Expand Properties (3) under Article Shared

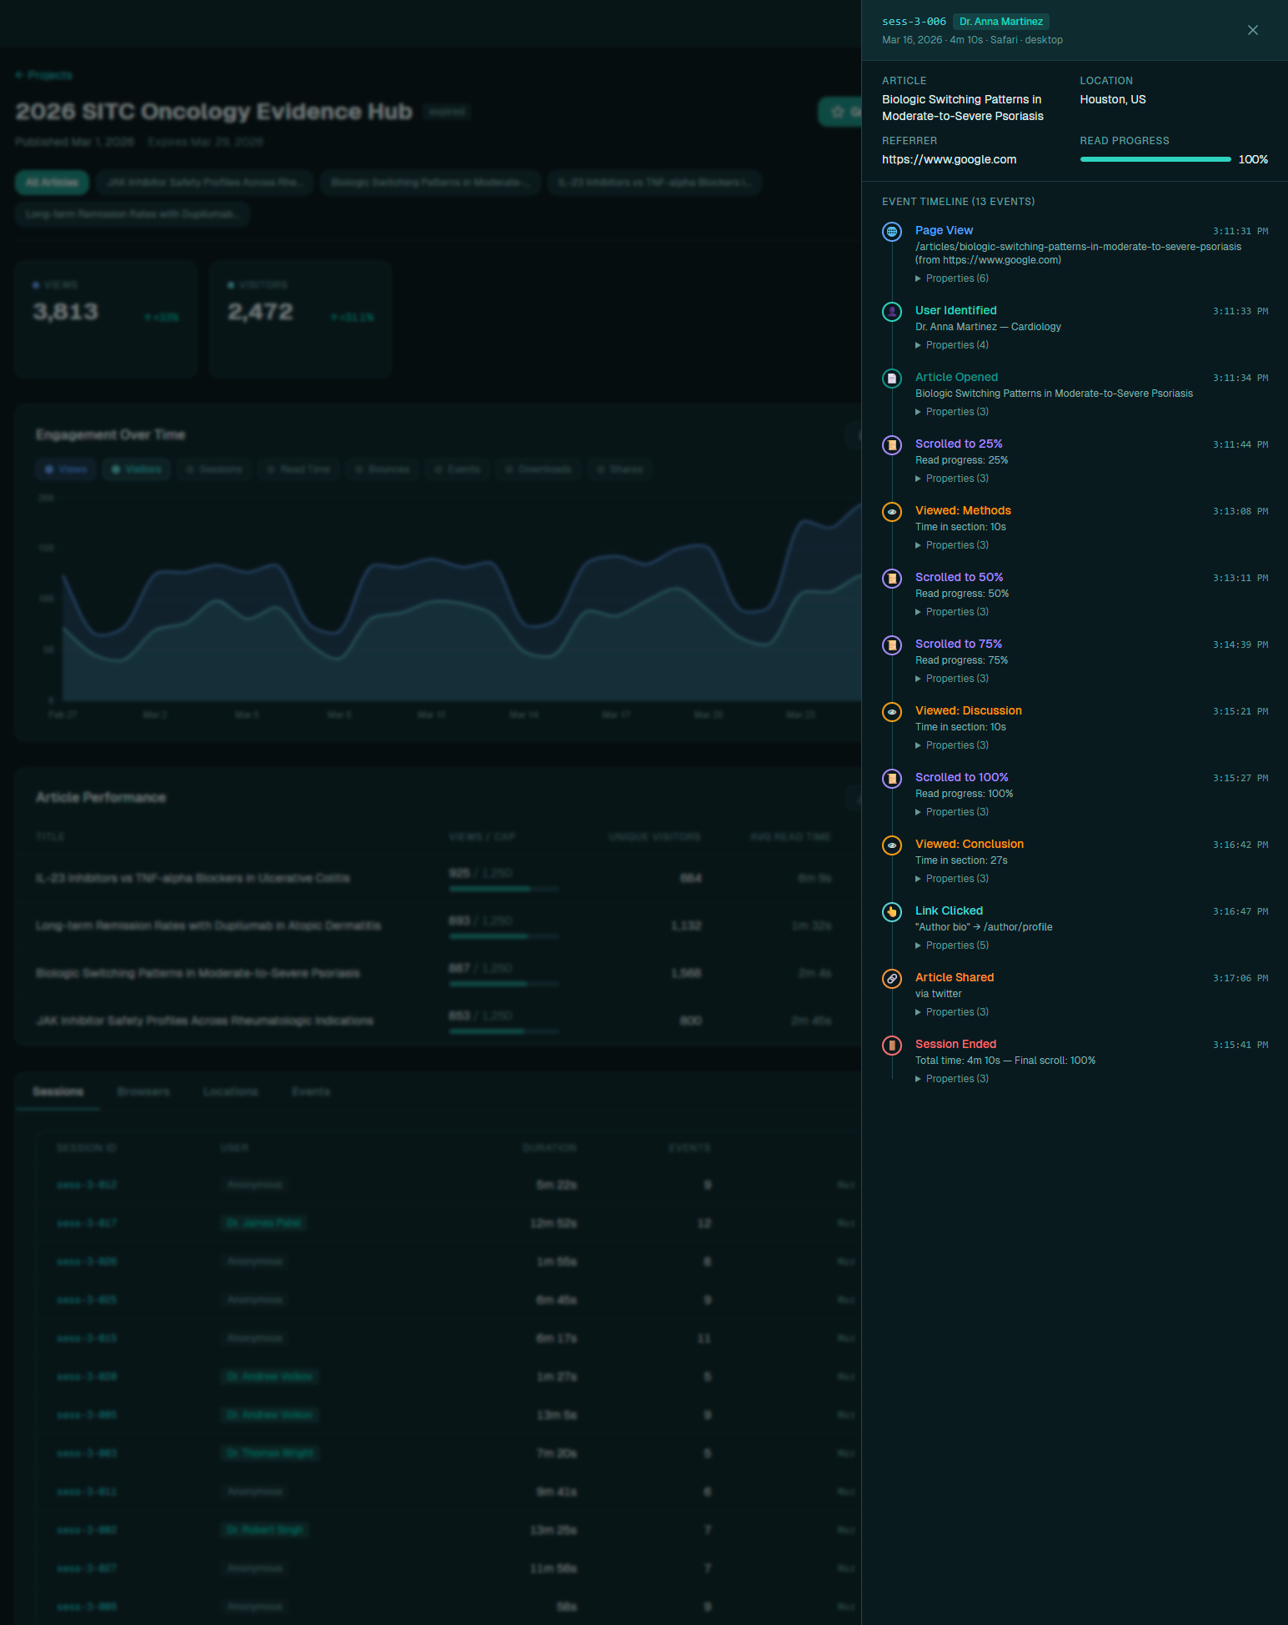956,1012
